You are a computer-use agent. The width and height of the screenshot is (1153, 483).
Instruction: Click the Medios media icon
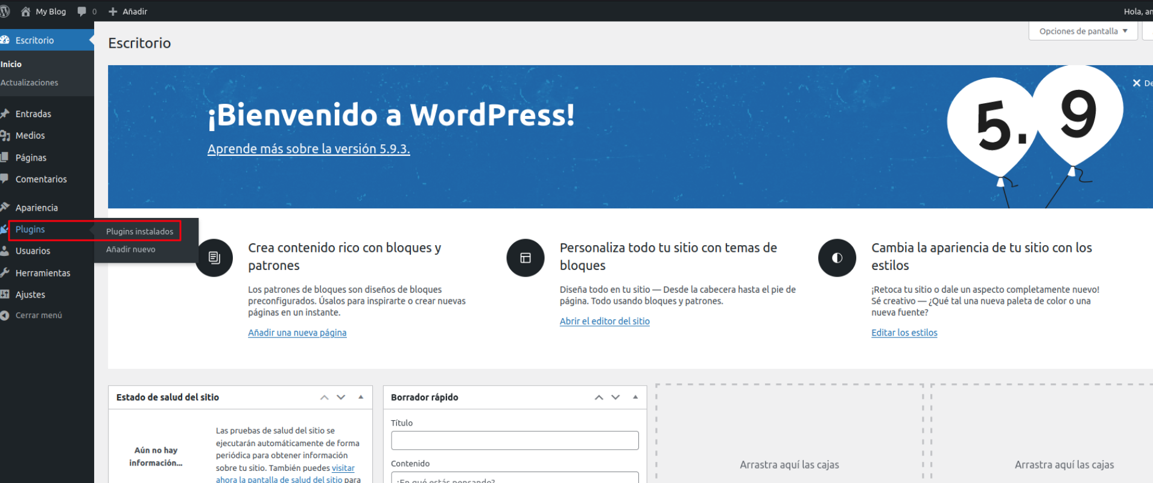pyautogui.click(x=5, y=135)
